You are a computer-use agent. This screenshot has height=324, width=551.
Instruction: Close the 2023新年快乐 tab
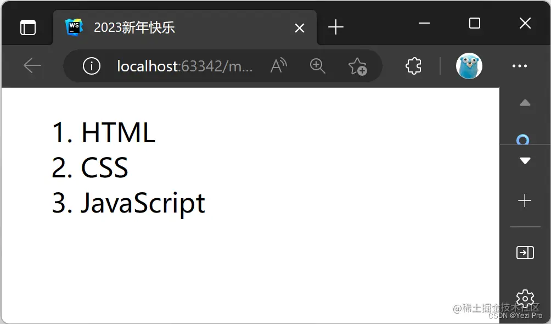pos(300,28)
